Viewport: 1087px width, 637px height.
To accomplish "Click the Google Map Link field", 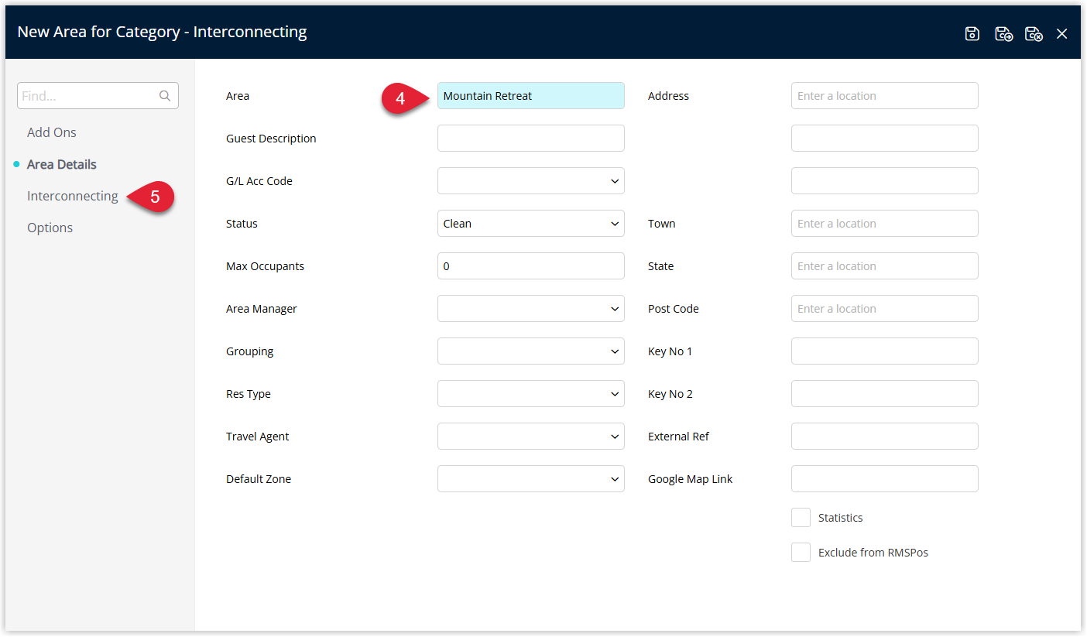I will pyautogui.click(x=885, y=479).
